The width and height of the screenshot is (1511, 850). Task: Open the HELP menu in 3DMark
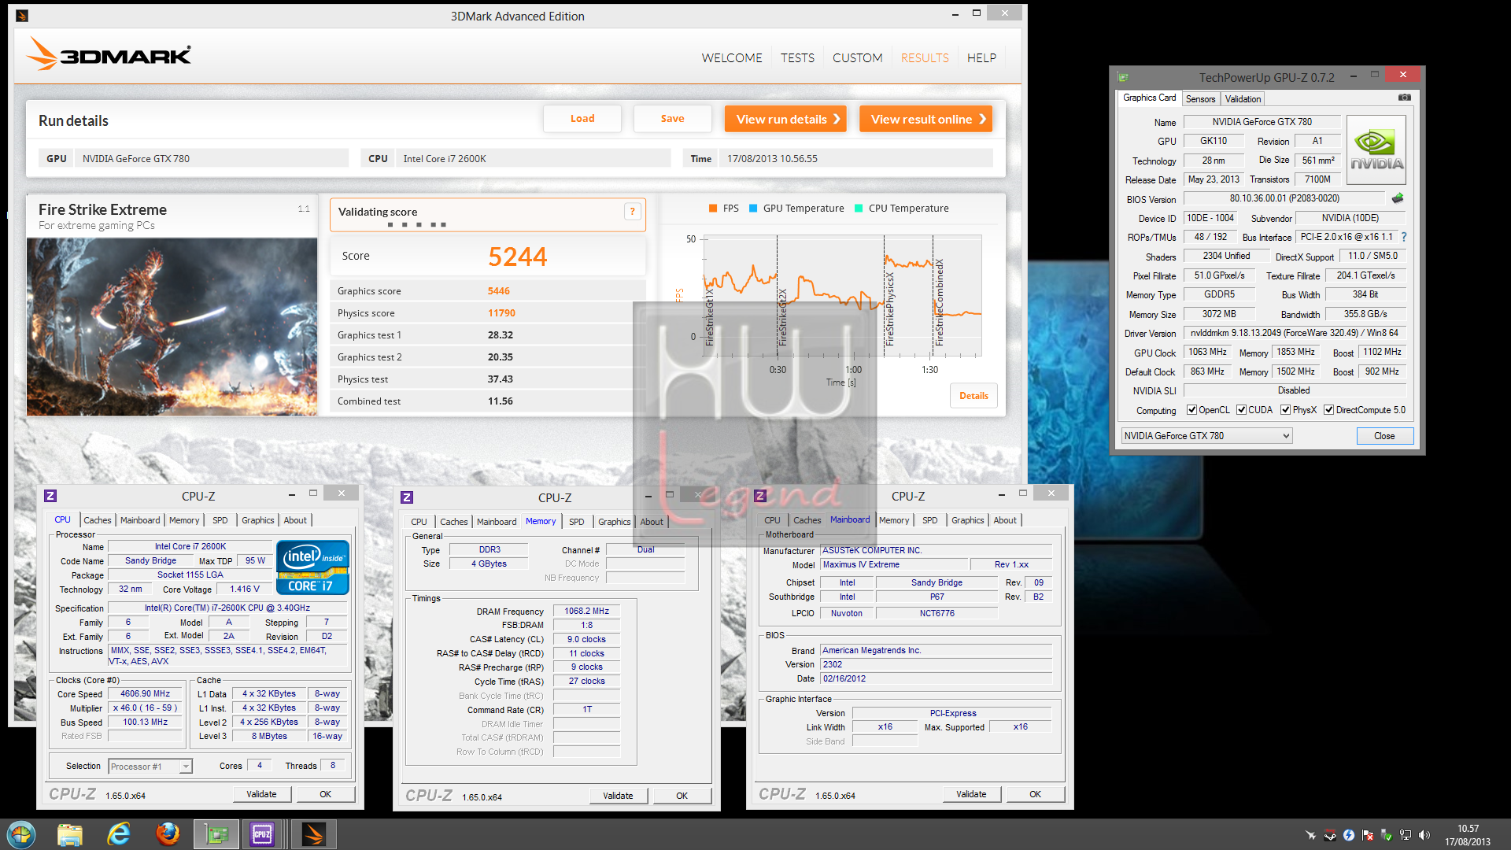(x=981, y=57)
